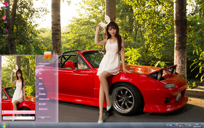This screenshot has width=204, height=128.
Task: Open 帮助和支持 from the Start menu
Action: tap(43, 109)
